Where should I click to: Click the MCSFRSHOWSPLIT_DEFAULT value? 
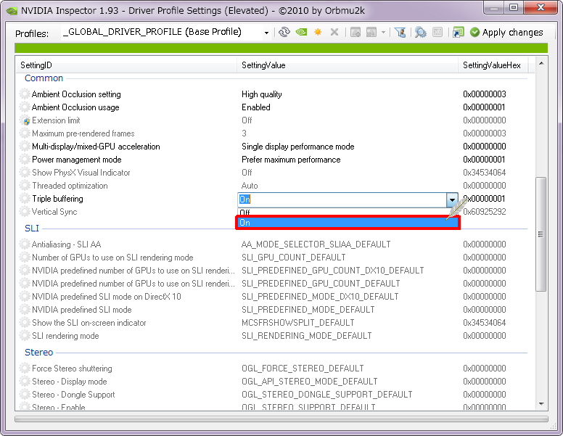pos(298,323)
